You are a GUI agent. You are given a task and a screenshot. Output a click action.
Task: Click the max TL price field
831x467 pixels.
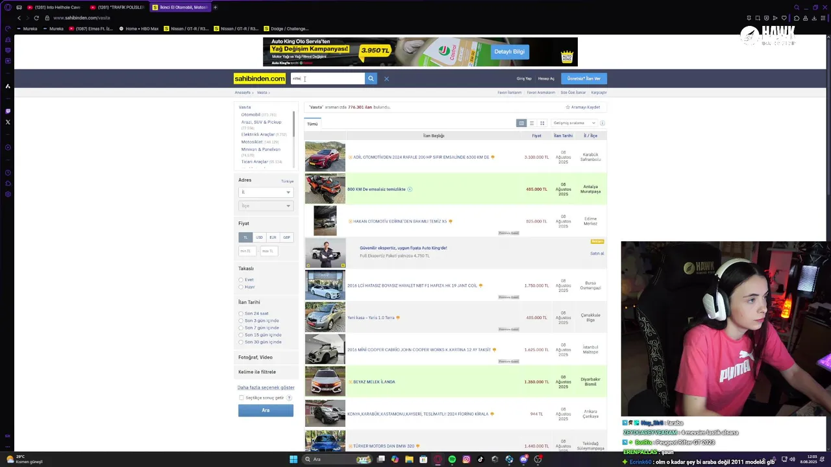click(269, 251)
